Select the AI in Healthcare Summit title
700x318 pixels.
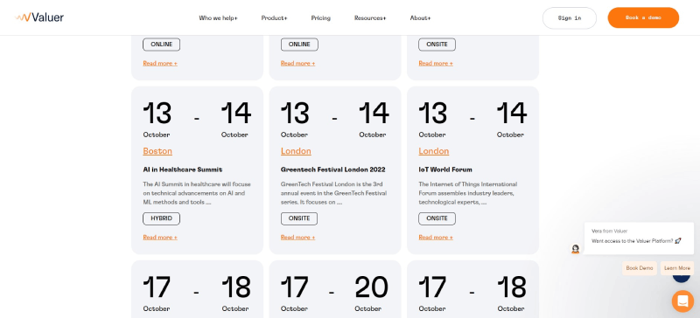183,169
